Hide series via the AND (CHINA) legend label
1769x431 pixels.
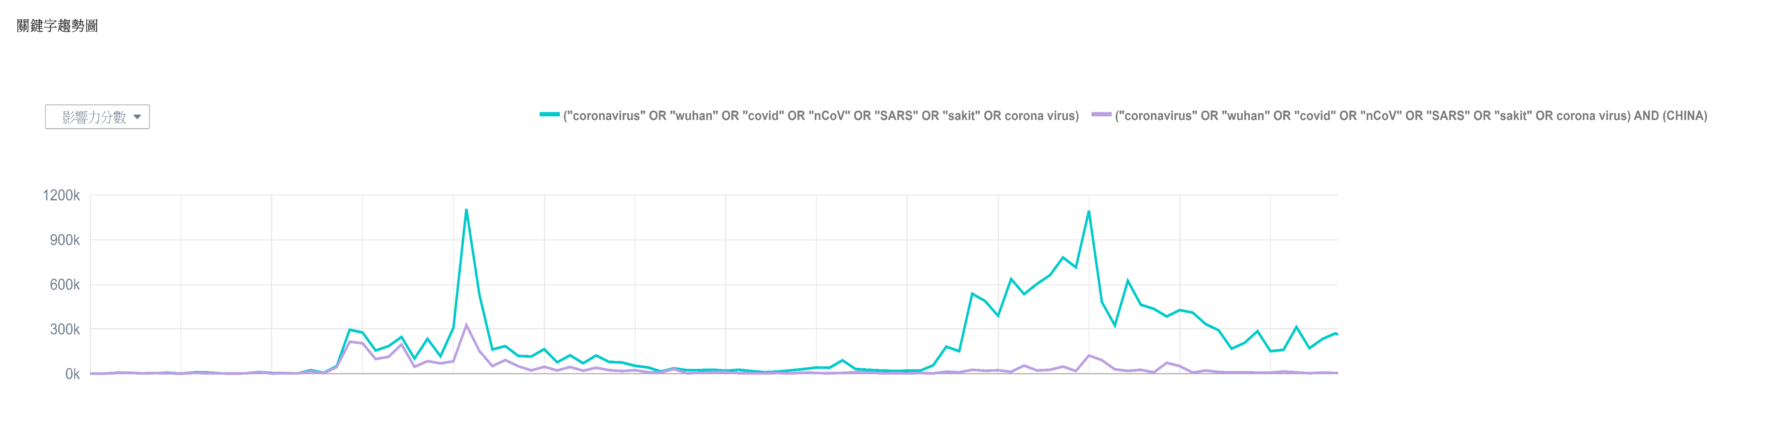click(x=1411, y=116)
